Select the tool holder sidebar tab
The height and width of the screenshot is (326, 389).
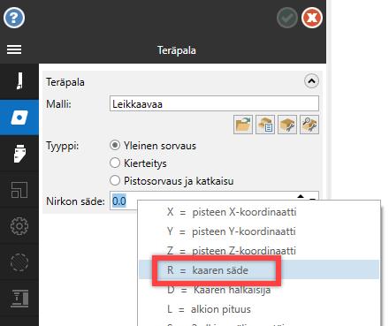(x=19, y=81)
